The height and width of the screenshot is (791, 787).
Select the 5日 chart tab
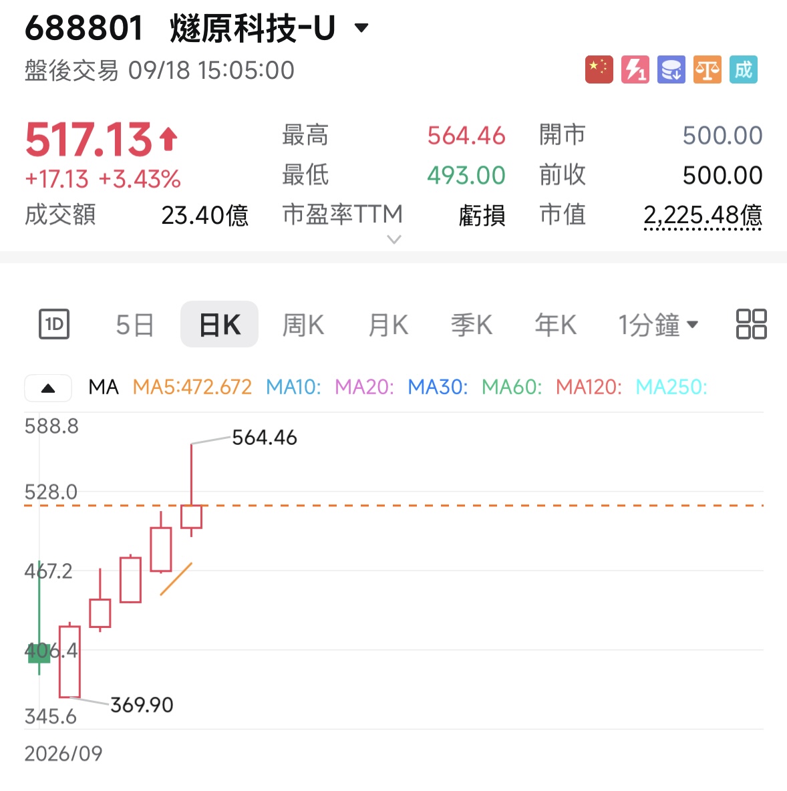coord(135,325)
